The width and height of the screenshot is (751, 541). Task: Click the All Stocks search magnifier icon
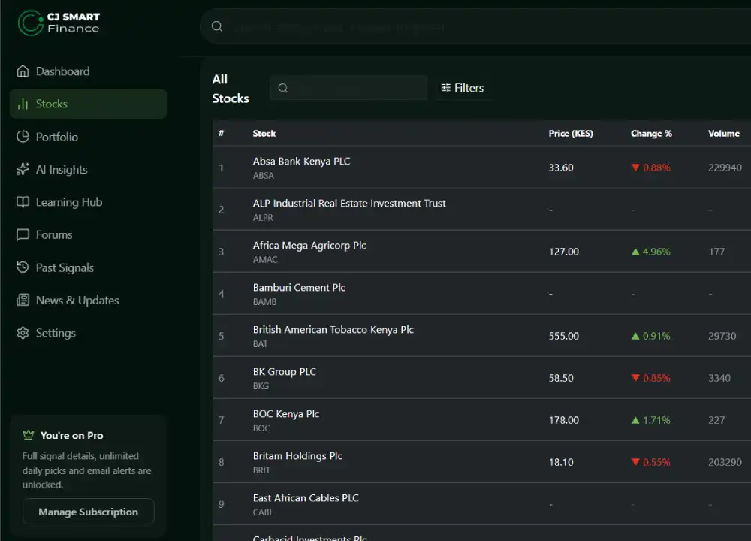click(283, 88)
